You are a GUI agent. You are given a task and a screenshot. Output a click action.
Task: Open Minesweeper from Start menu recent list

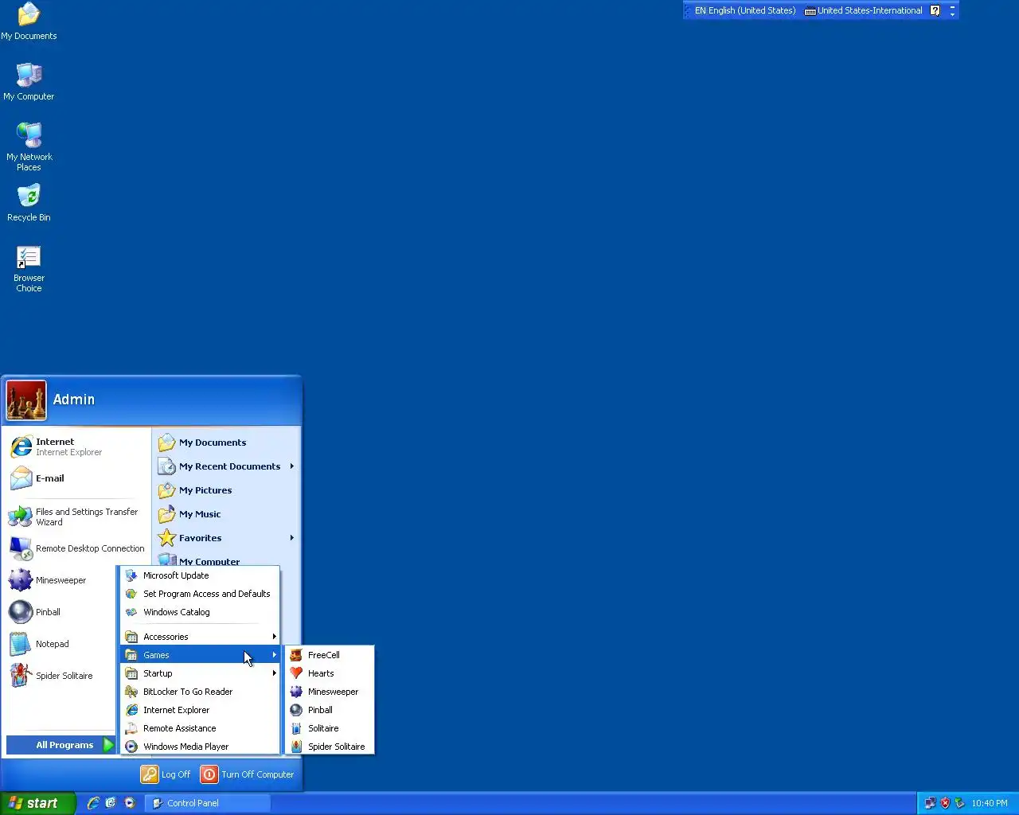(61, 580)
